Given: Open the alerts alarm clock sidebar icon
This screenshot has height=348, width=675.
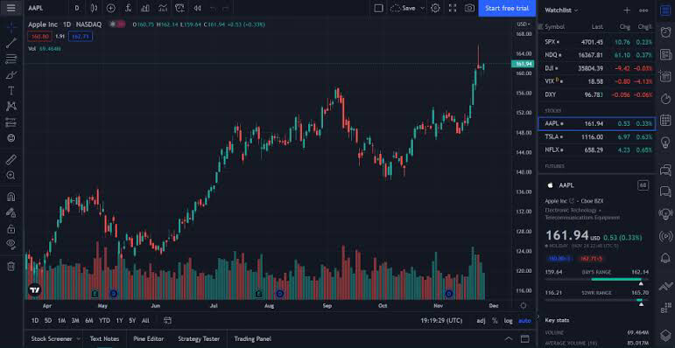Looking at the screenshot, I should [x=665, y=31].
